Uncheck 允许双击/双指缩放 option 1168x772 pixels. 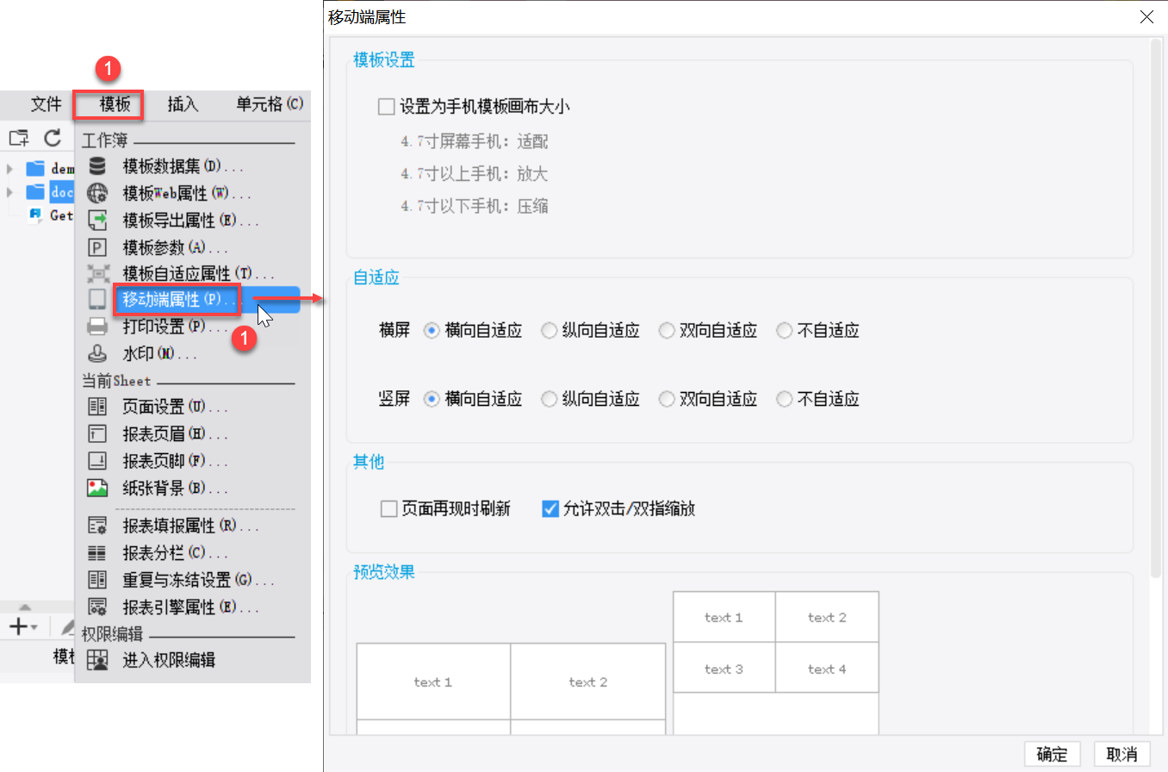tap(550, 509)
